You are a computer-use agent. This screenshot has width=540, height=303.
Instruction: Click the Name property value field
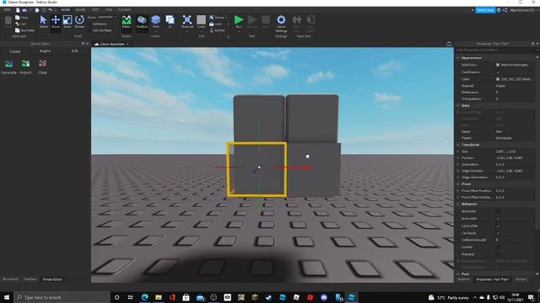coord(515,131)
